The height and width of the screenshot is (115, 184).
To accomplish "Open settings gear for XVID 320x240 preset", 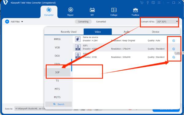I will tap(174, 57).
